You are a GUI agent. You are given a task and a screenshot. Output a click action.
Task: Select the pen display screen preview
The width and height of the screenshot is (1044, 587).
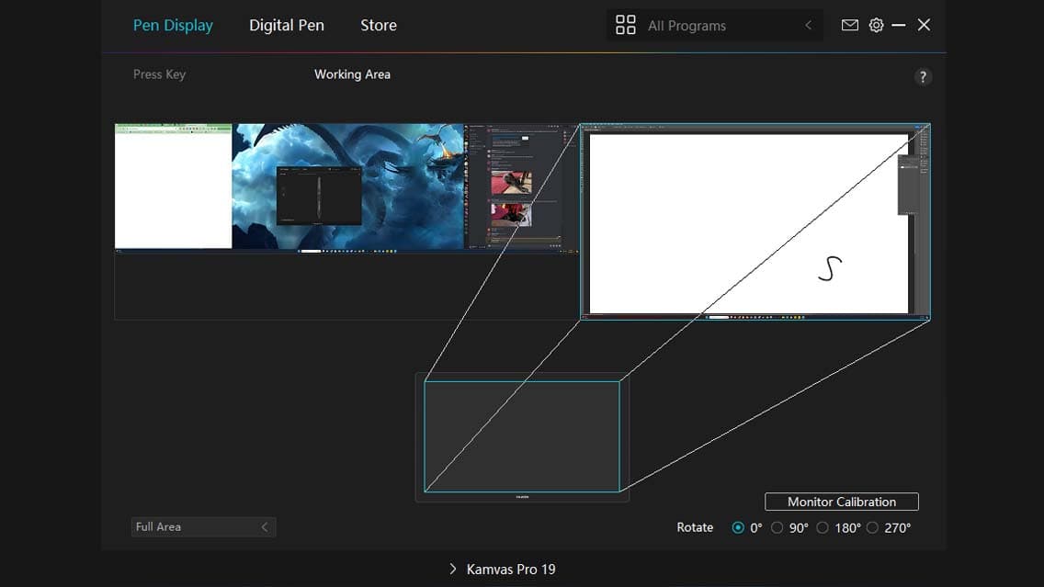click(x=754, y=220)
